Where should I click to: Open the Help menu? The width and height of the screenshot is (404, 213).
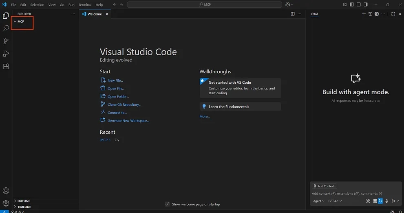point(99,4)
